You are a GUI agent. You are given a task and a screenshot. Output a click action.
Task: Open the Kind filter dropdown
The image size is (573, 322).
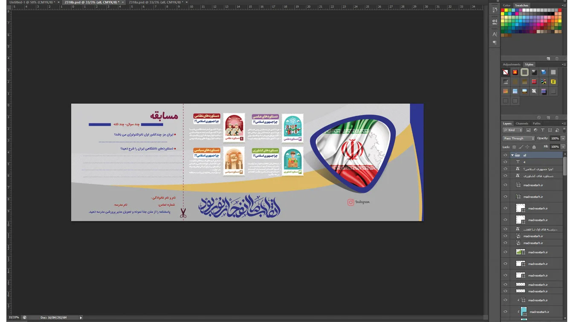(x=512, y=130)
